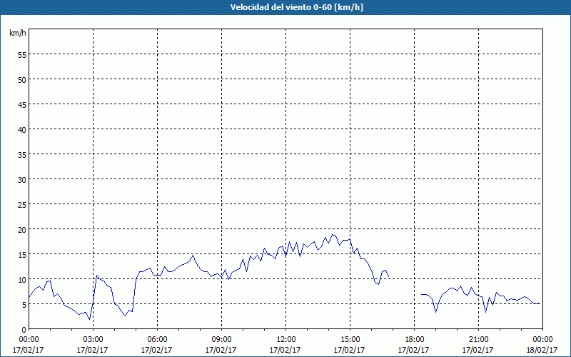Click the 55 value on the vertical axis
This screenshot has height=357, width=571.
coord(22,54)
